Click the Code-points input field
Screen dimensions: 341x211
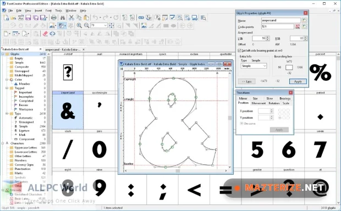tap(278, 26)
